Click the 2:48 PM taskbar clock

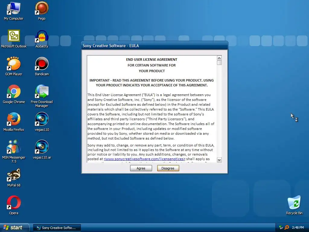click(x=298, y=227)
